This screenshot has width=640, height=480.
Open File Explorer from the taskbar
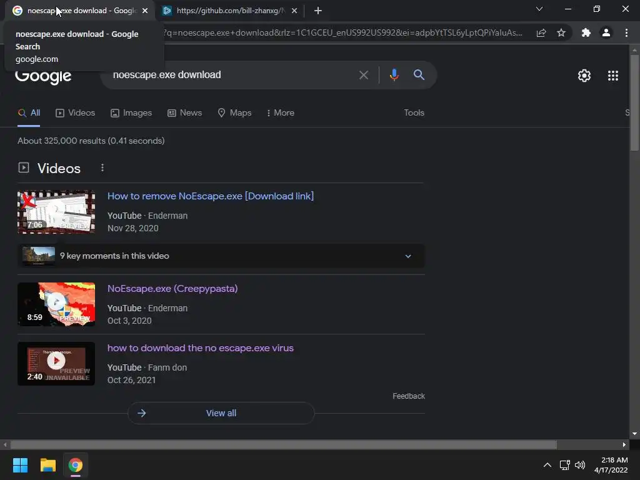pos(47,465)
